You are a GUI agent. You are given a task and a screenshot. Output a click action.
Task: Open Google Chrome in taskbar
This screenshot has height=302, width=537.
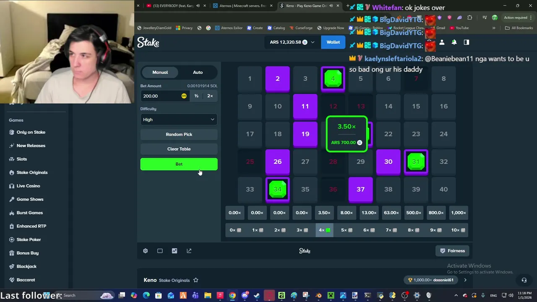[x=232, y=295]
